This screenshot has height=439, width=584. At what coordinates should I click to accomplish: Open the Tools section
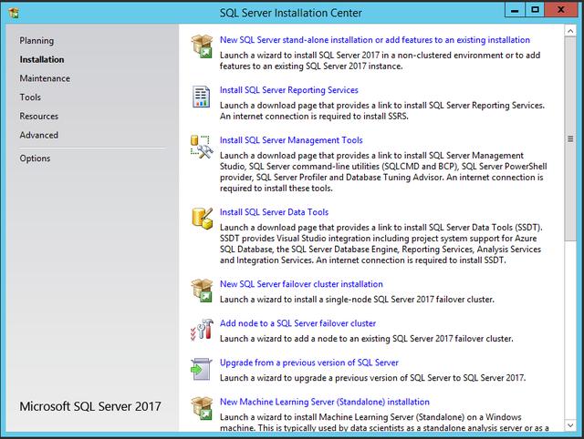tap(30, 97)
